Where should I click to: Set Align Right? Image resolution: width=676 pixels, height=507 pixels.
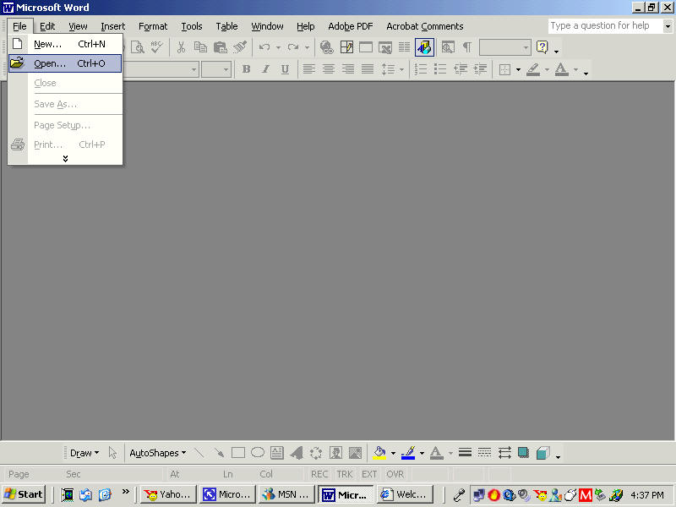(x=348, y=69)
